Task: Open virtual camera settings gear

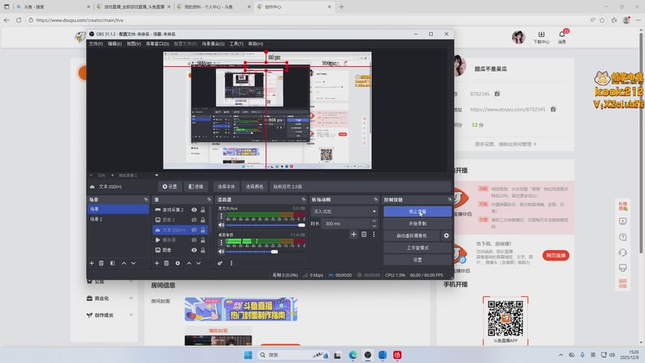Action: [x=447, y=236]
